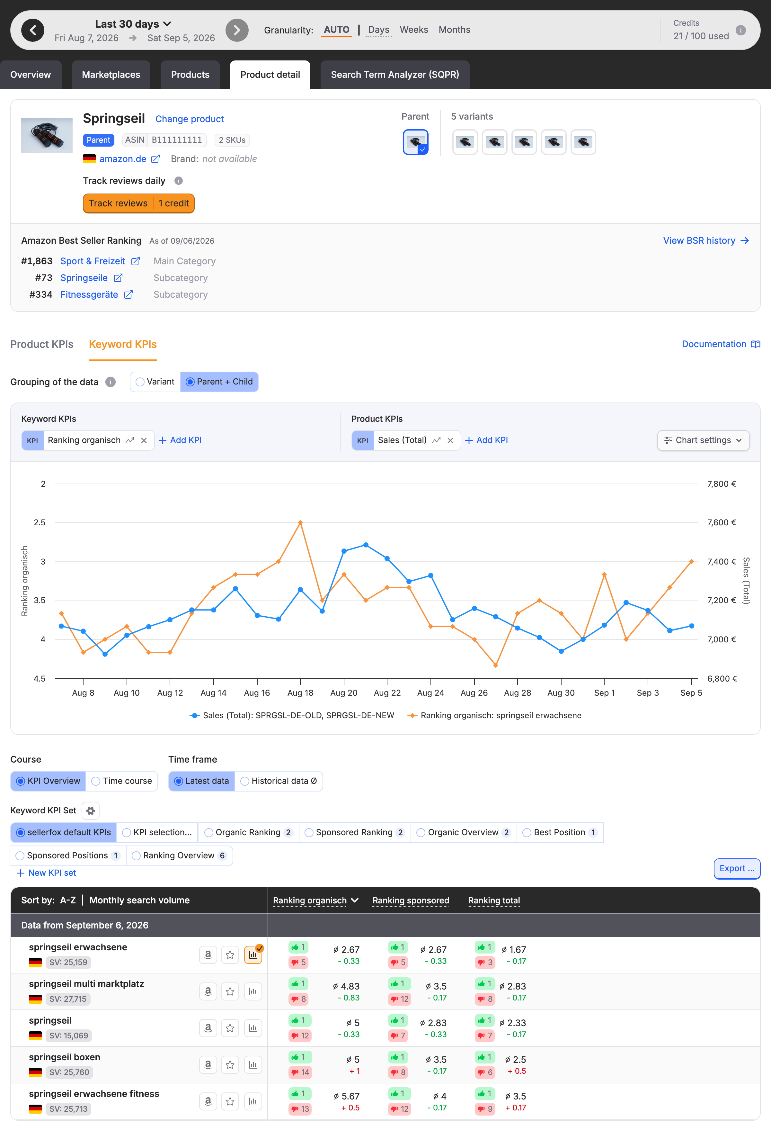Toggle Sales (Total) legend series
The image size is (771, 1140).
tap(292, 716)
